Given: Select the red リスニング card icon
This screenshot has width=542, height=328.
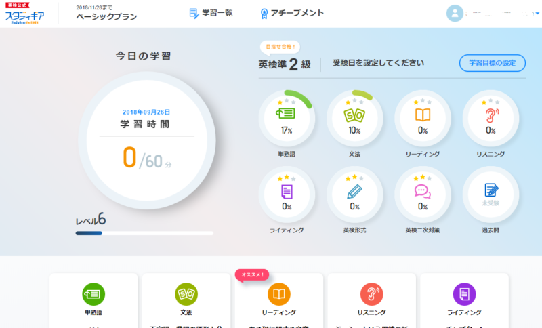Looking at the screenshot, I should coord(371,294).
